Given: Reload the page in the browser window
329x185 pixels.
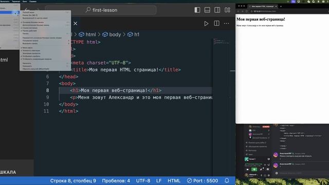Looking at the screenshot, I should (x=247, y=11).
